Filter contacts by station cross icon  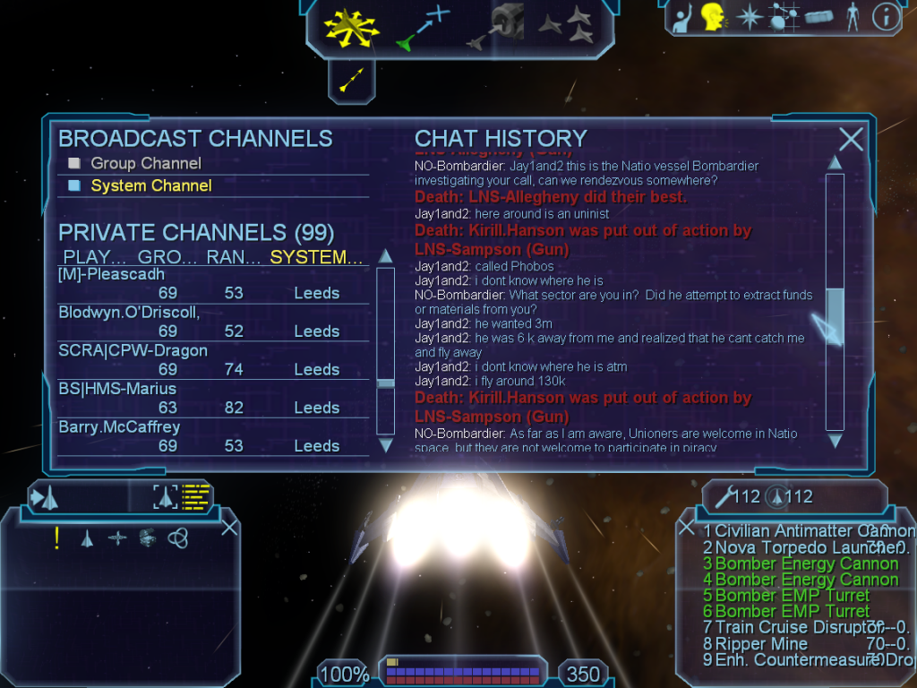point(117,538)
